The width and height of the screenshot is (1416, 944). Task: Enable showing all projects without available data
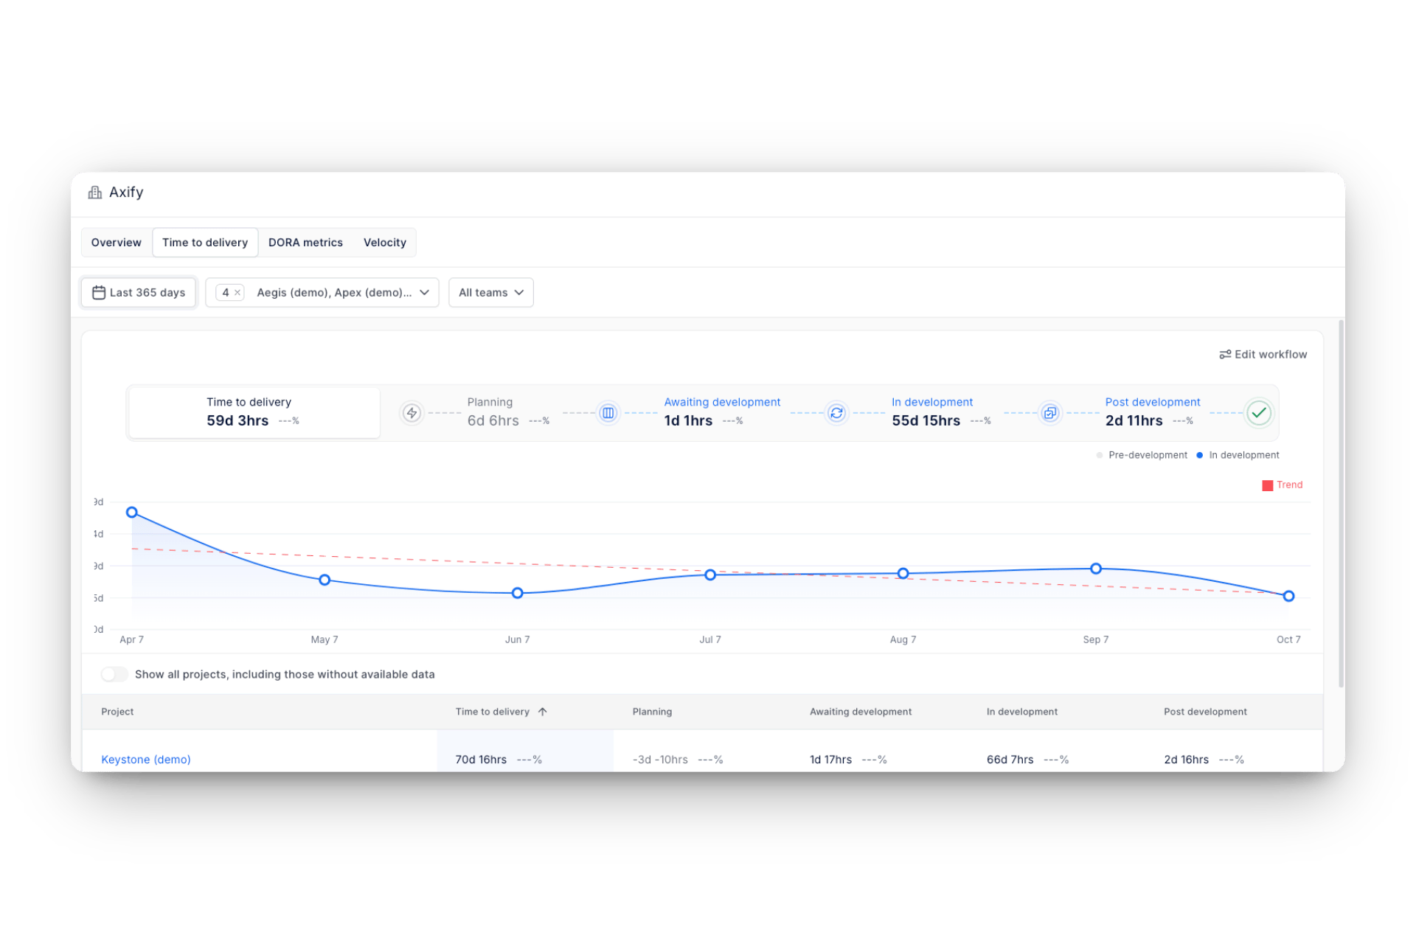(114, 674)
